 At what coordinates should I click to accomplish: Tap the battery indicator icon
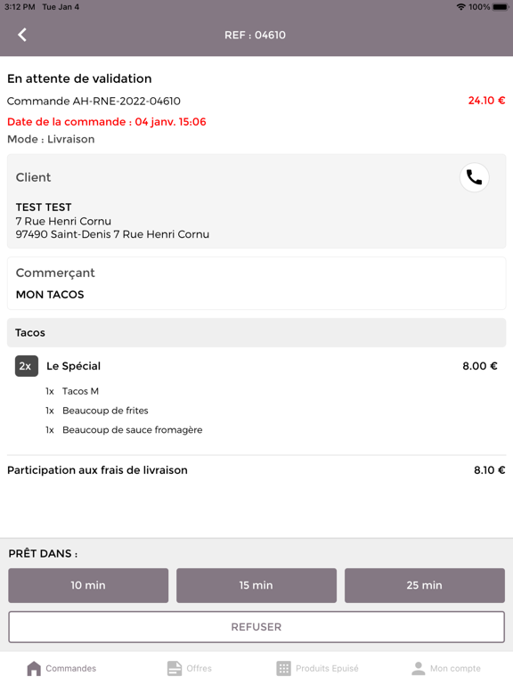pyautogui.click(x=500, y=7)
